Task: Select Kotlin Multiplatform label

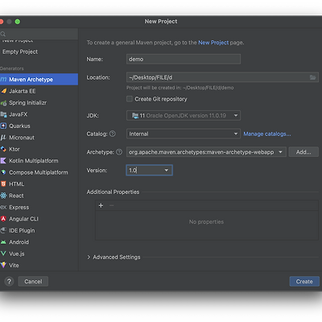Action: (34, 161)
